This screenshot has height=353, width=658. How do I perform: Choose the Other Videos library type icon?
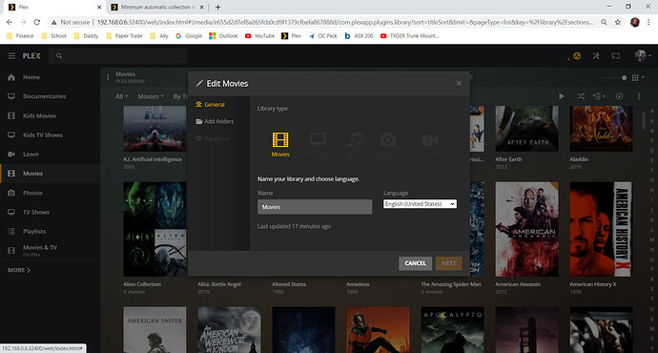coord(430,144)
